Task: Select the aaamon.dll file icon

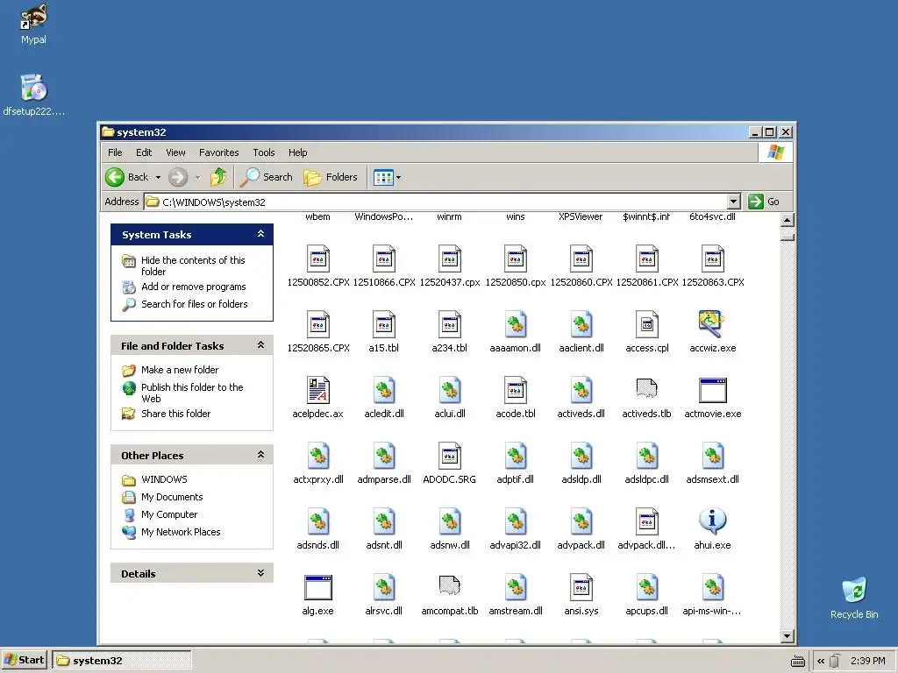Action: (x=516, y=324)
